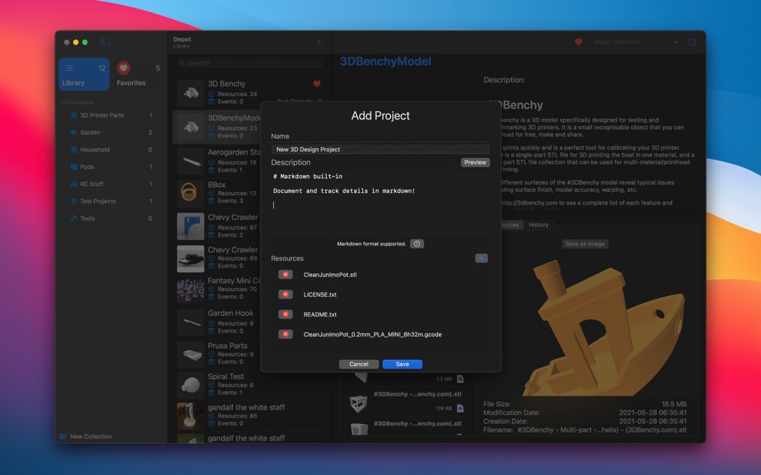Click the 3DBenchyModel title heading

(x=385, y=62)
